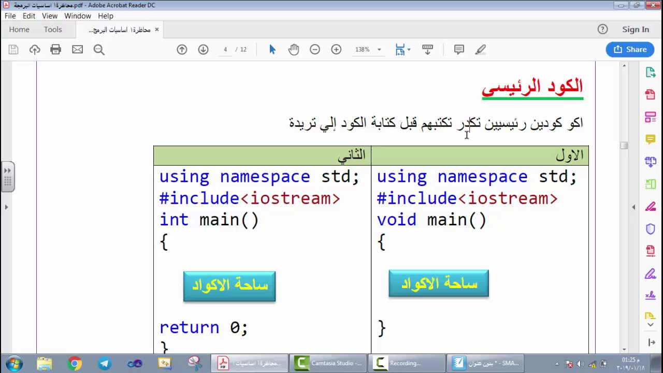Image resolution: width=663 pixels, height=373 pixels.
Task: Open Export PDF tool in right pane
Action: pos(651,73)
